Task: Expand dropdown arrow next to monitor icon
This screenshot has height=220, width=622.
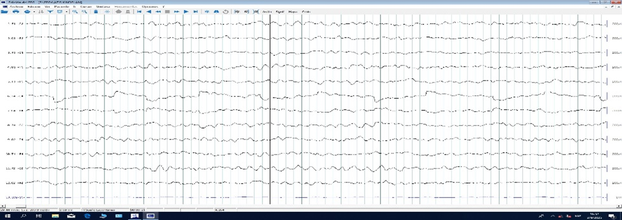Action: (66, 12)
